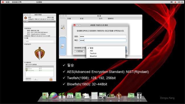Open the calendar dock icon showing 31
Image resolution: width=185 pixels, height=104 pixels.
(70, 96)
